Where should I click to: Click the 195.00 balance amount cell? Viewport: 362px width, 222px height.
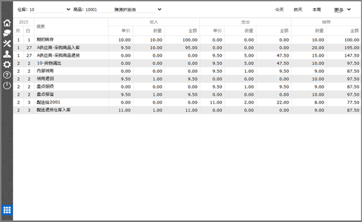pos(352,48)
